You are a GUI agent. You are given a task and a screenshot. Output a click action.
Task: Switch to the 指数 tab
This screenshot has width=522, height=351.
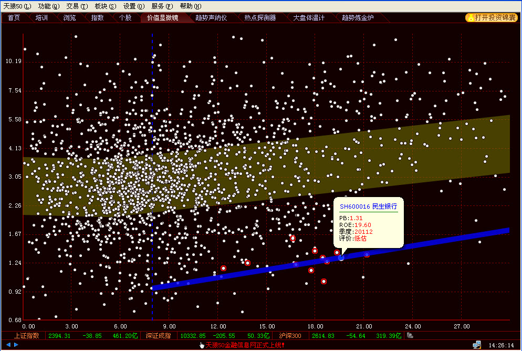[97, 18]
